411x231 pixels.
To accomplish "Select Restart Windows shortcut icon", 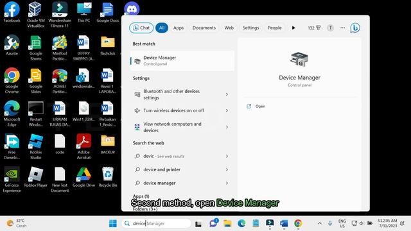I will [x=36, y=114].
